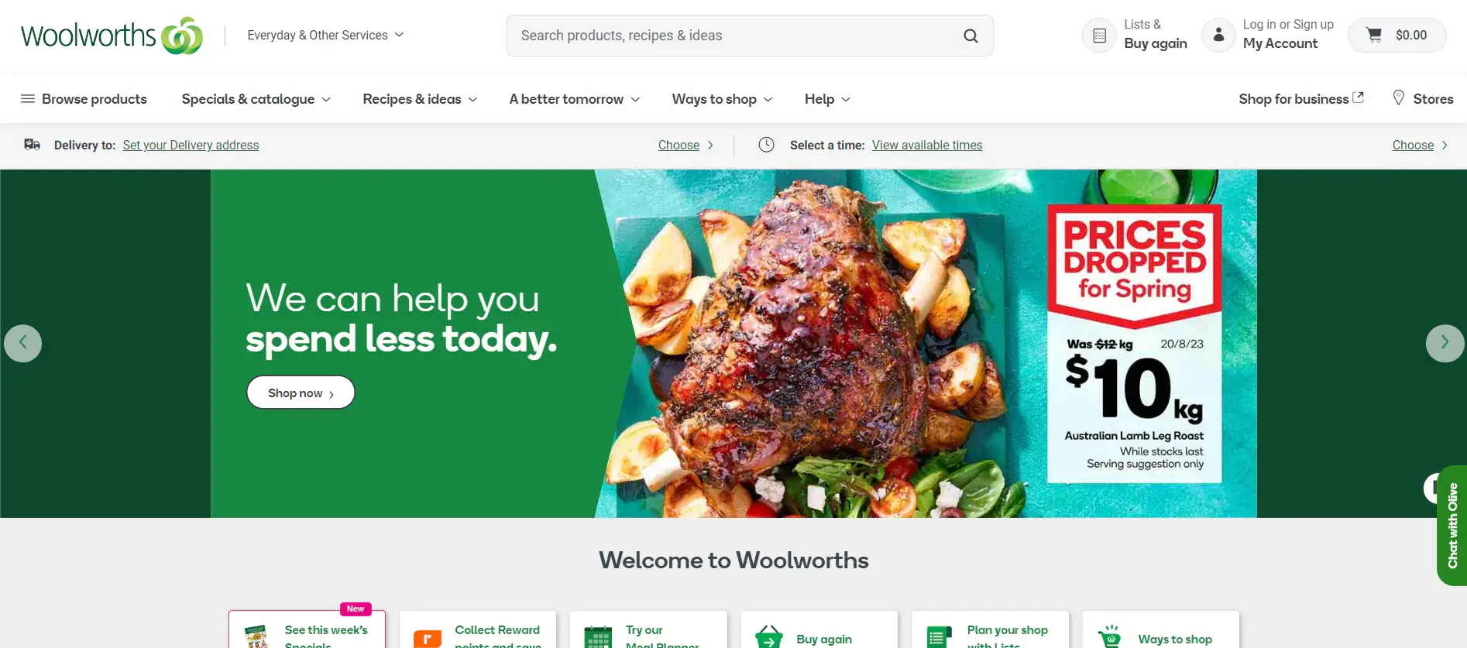The height and width of the screenshot is (648, 1467).
Task: Open the Shop for business link
Action: click(1301, 98)
